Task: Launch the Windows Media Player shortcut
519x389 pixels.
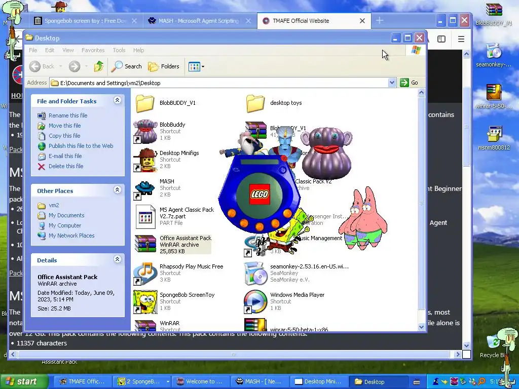Action: [x=255, y=302]
